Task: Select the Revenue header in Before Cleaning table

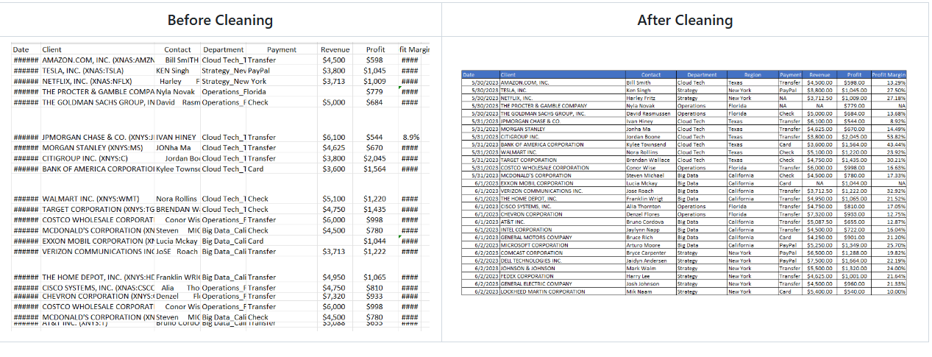Action: pyautogui.click(x=335, y=50)
